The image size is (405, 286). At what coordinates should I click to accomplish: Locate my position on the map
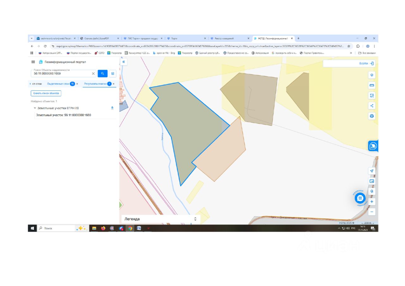(x=372, y=171)
